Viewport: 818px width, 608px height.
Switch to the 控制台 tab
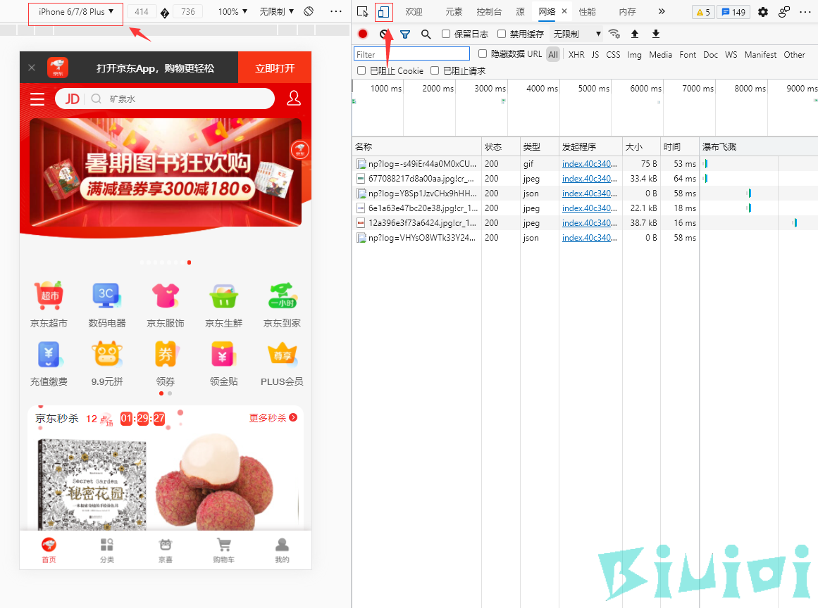tap(489, 11)
